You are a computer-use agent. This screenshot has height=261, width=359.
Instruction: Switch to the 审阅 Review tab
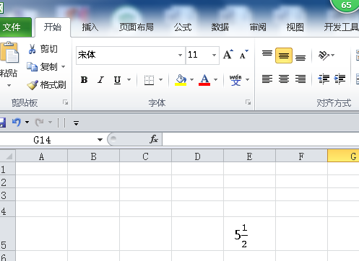pyautogui.click(x=258, y=27)
